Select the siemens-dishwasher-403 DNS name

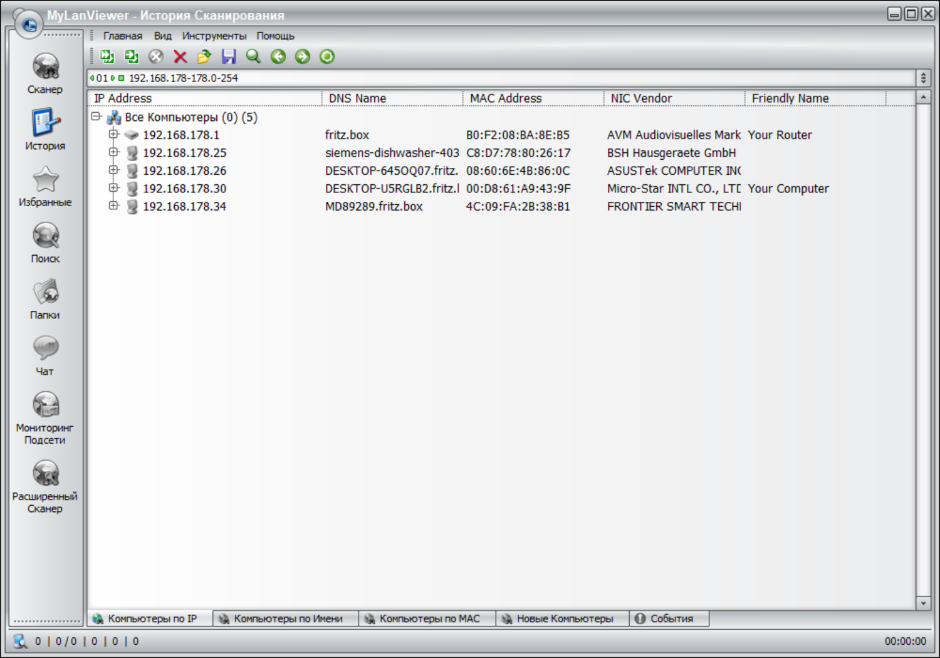tap(392, 153)
